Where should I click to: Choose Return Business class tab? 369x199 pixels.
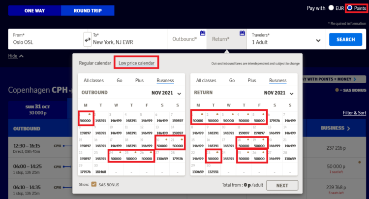pyautogui.click(x=277, y=81)
